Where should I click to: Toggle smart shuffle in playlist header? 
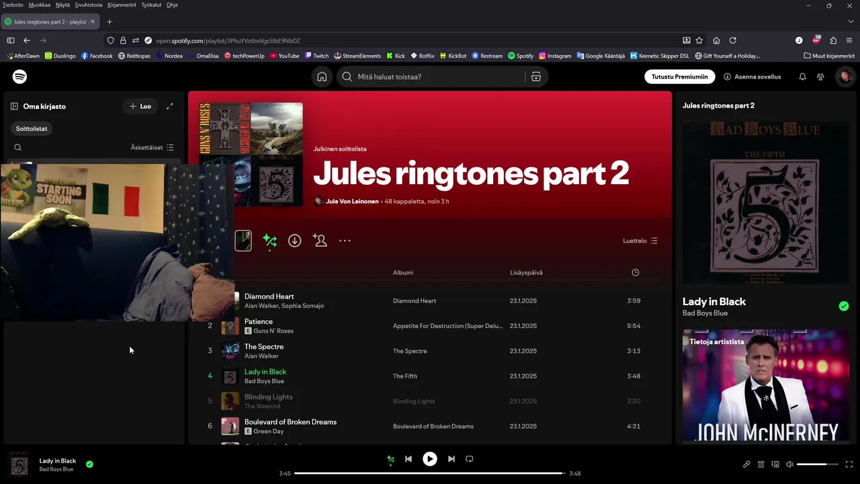coord(269,241)
